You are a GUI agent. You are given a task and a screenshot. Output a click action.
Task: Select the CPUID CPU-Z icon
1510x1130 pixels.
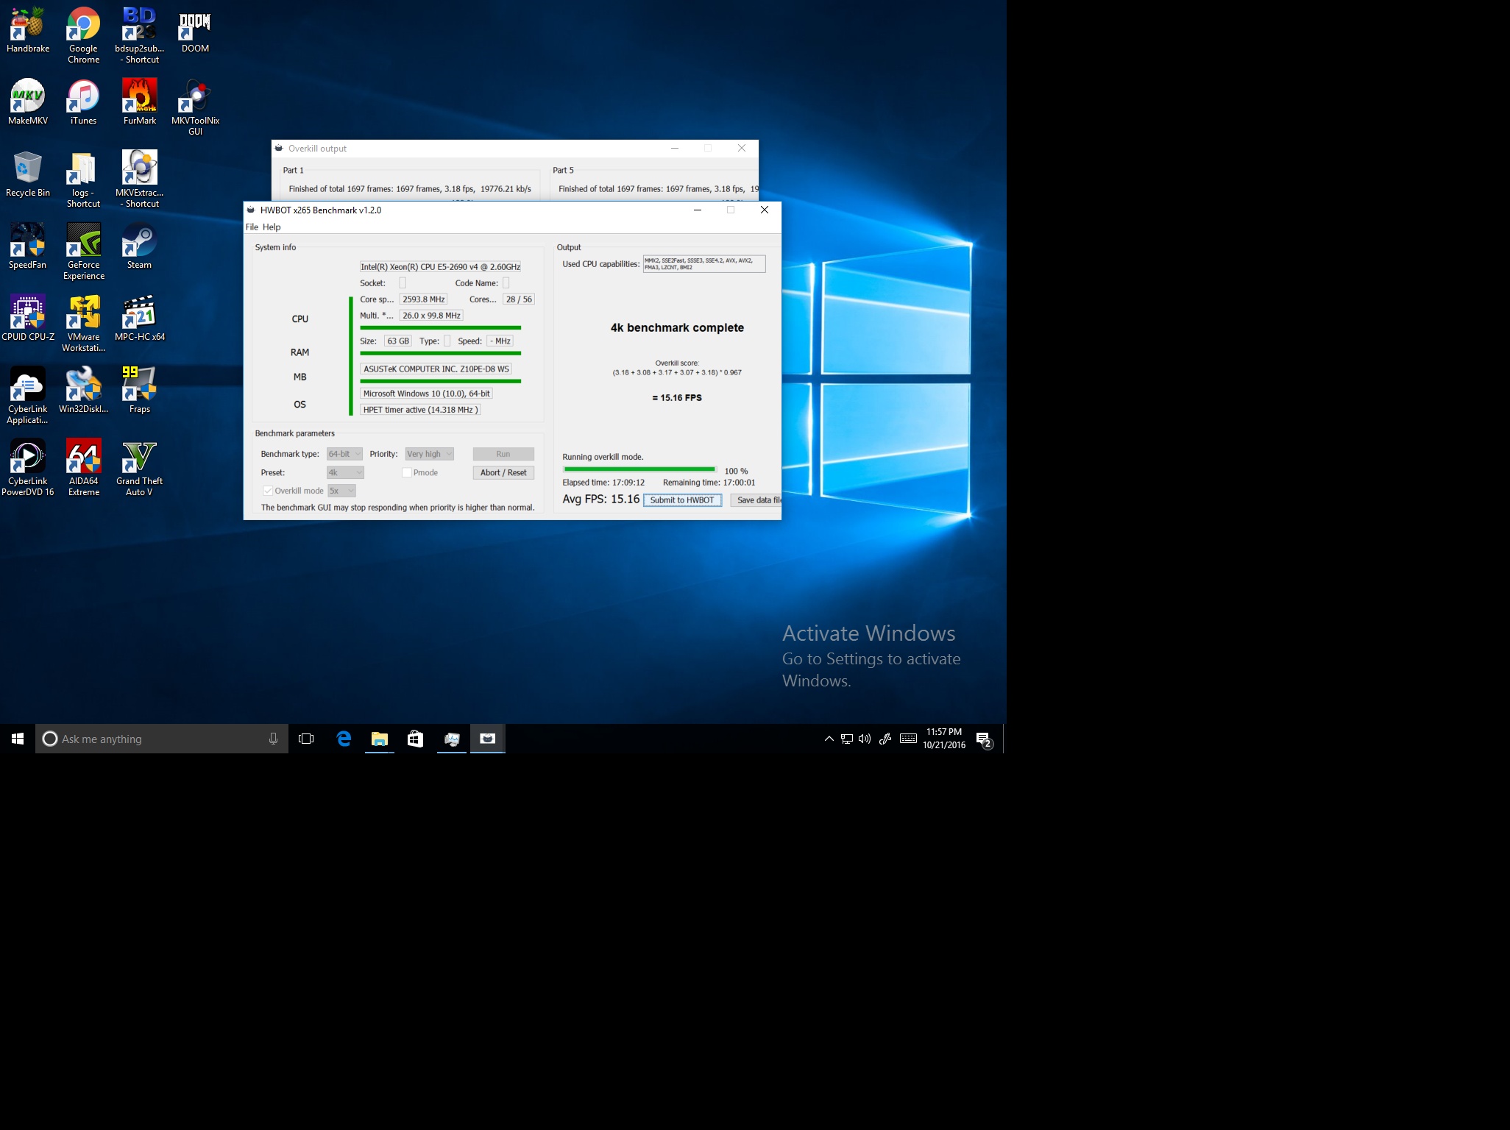pos(28,318)
